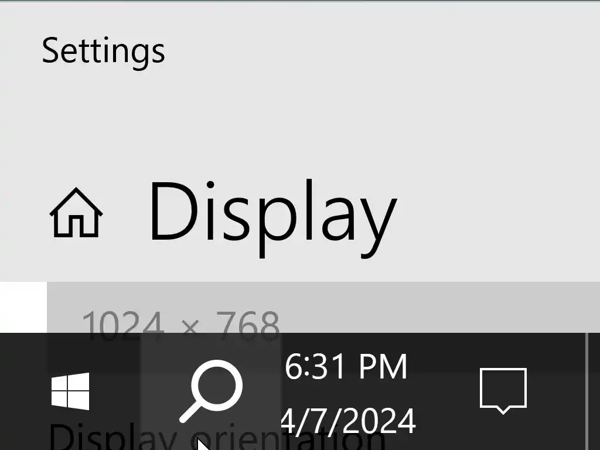Return to the main Settings page via Home
The width and height of the screenshot is (600, 450).
[x=76, y=213]
